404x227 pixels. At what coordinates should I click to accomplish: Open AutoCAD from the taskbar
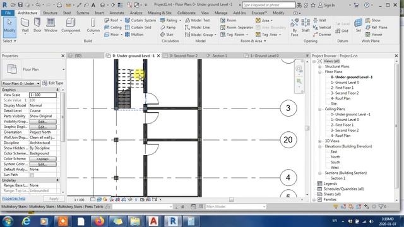(153, 221)
